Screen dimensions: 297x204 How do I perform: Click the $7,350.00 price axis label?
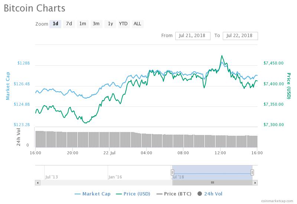coord(274,104)
